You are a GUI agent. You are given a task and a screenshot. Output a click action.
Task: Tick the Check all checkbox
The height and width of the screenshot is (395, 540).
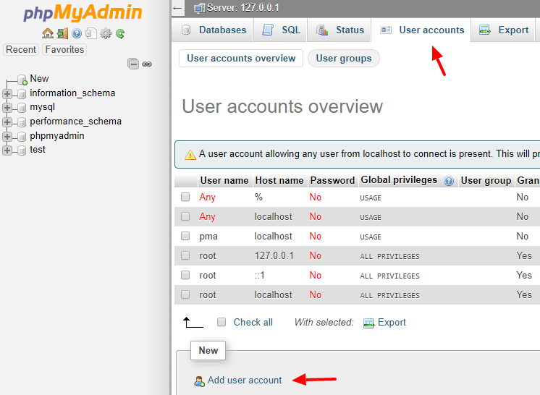[x=222, y=322]
